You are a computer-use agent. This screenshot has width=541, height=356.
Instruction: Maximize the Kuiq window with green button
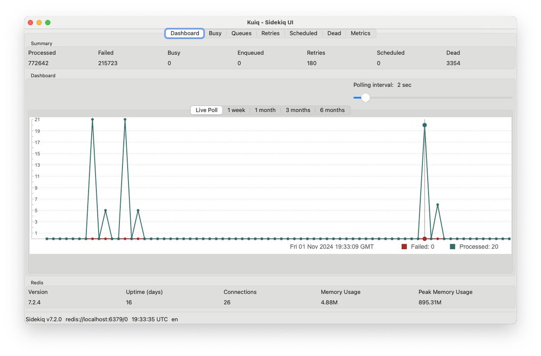(x=48, y=23)
